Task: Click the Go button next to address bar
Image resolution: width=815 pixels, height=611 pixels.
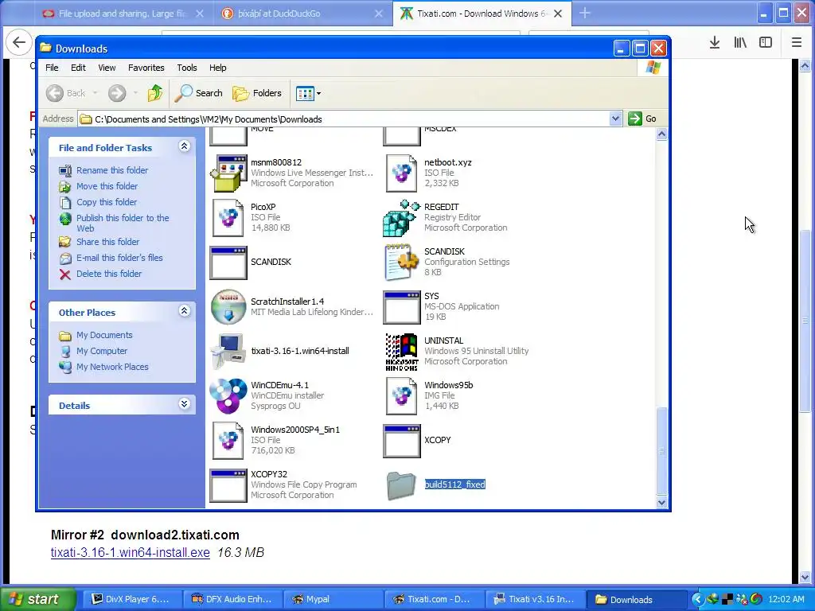Action: 642,119
